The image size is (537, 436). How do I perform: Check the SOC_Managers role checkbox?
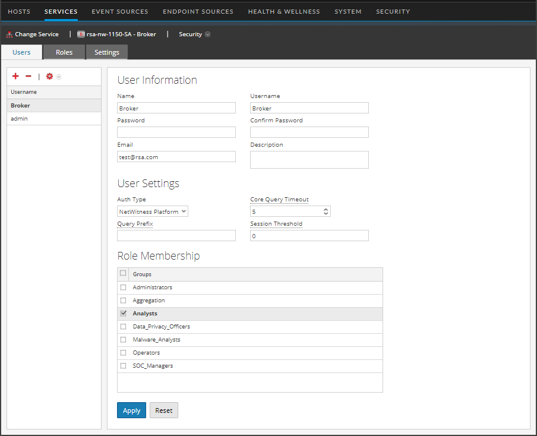[123, 365]
